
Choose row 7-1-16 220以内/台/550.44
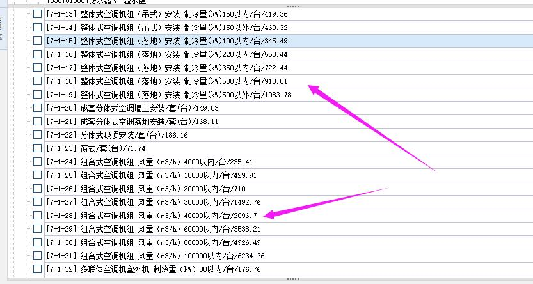(x=167, y=54)
